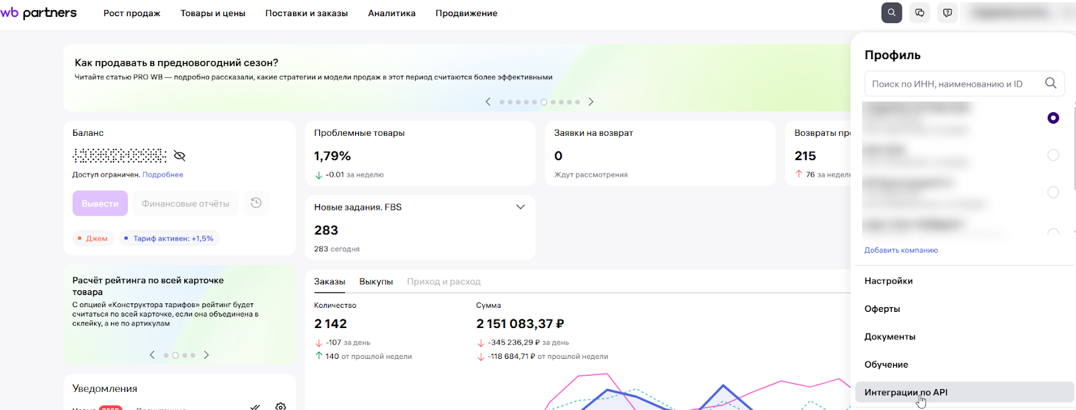Viewport: 1076px width, 410px height.
Task: Click the company search field by ИНН
Action: click(952, 84)
